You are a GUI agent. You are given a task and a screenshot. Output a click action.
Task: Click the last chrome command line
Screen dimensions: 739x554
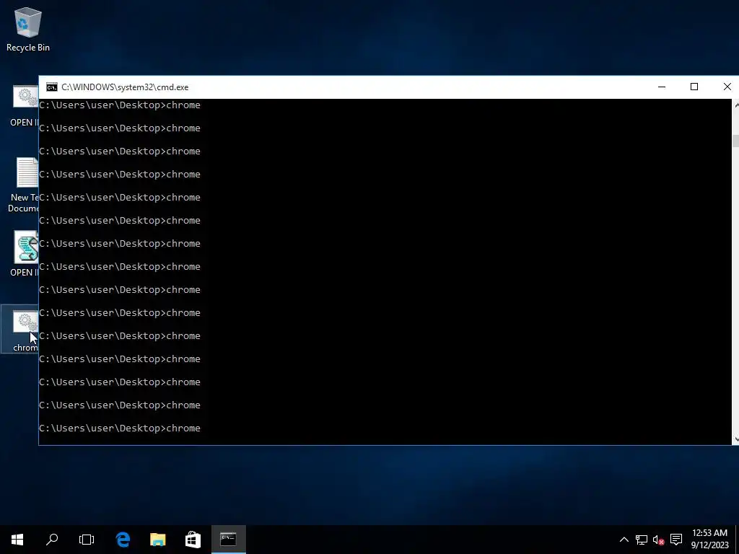tap(120, 428)
